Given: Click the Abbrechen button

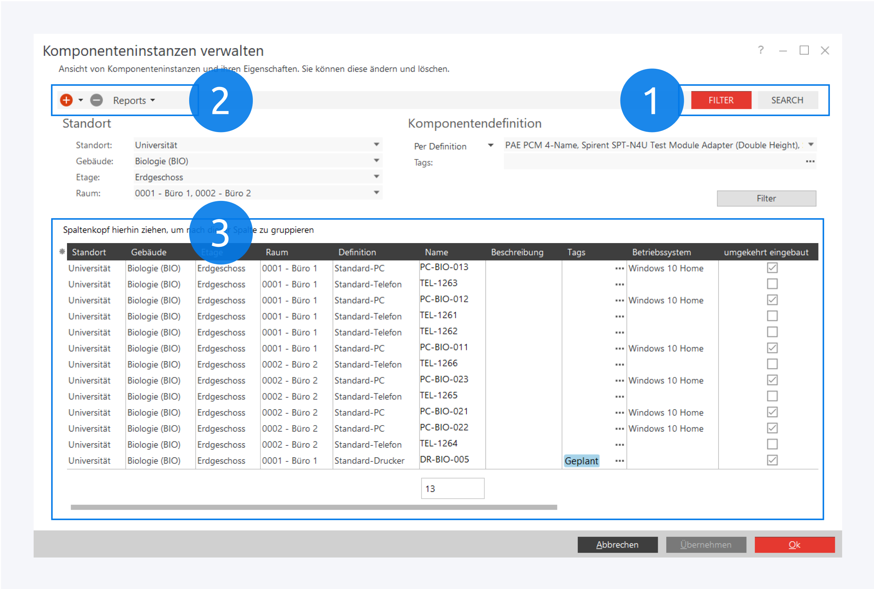Looking at the screenshot, I should point(617,545).
